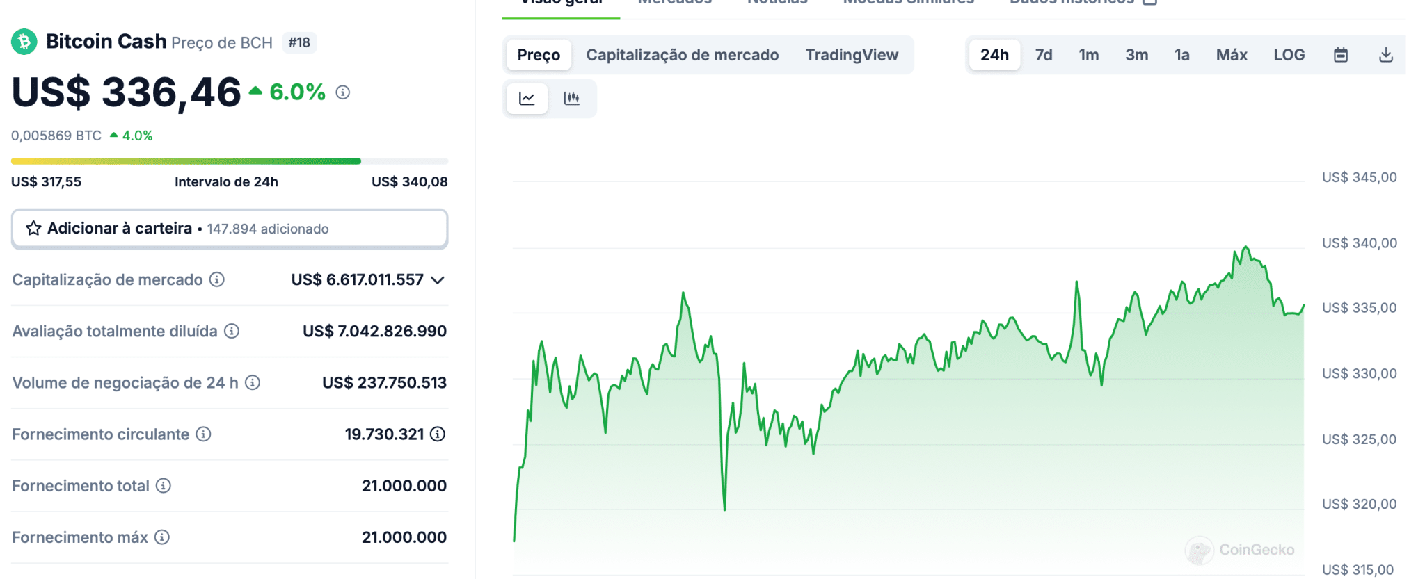Click the #18 rank badge

[299, 42]
